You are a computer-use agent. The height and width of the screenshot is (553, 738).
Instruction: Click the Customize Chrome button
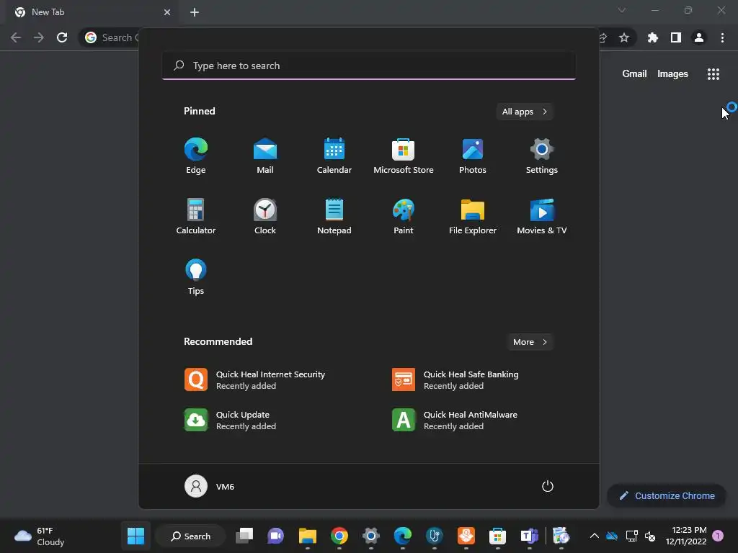667,495
